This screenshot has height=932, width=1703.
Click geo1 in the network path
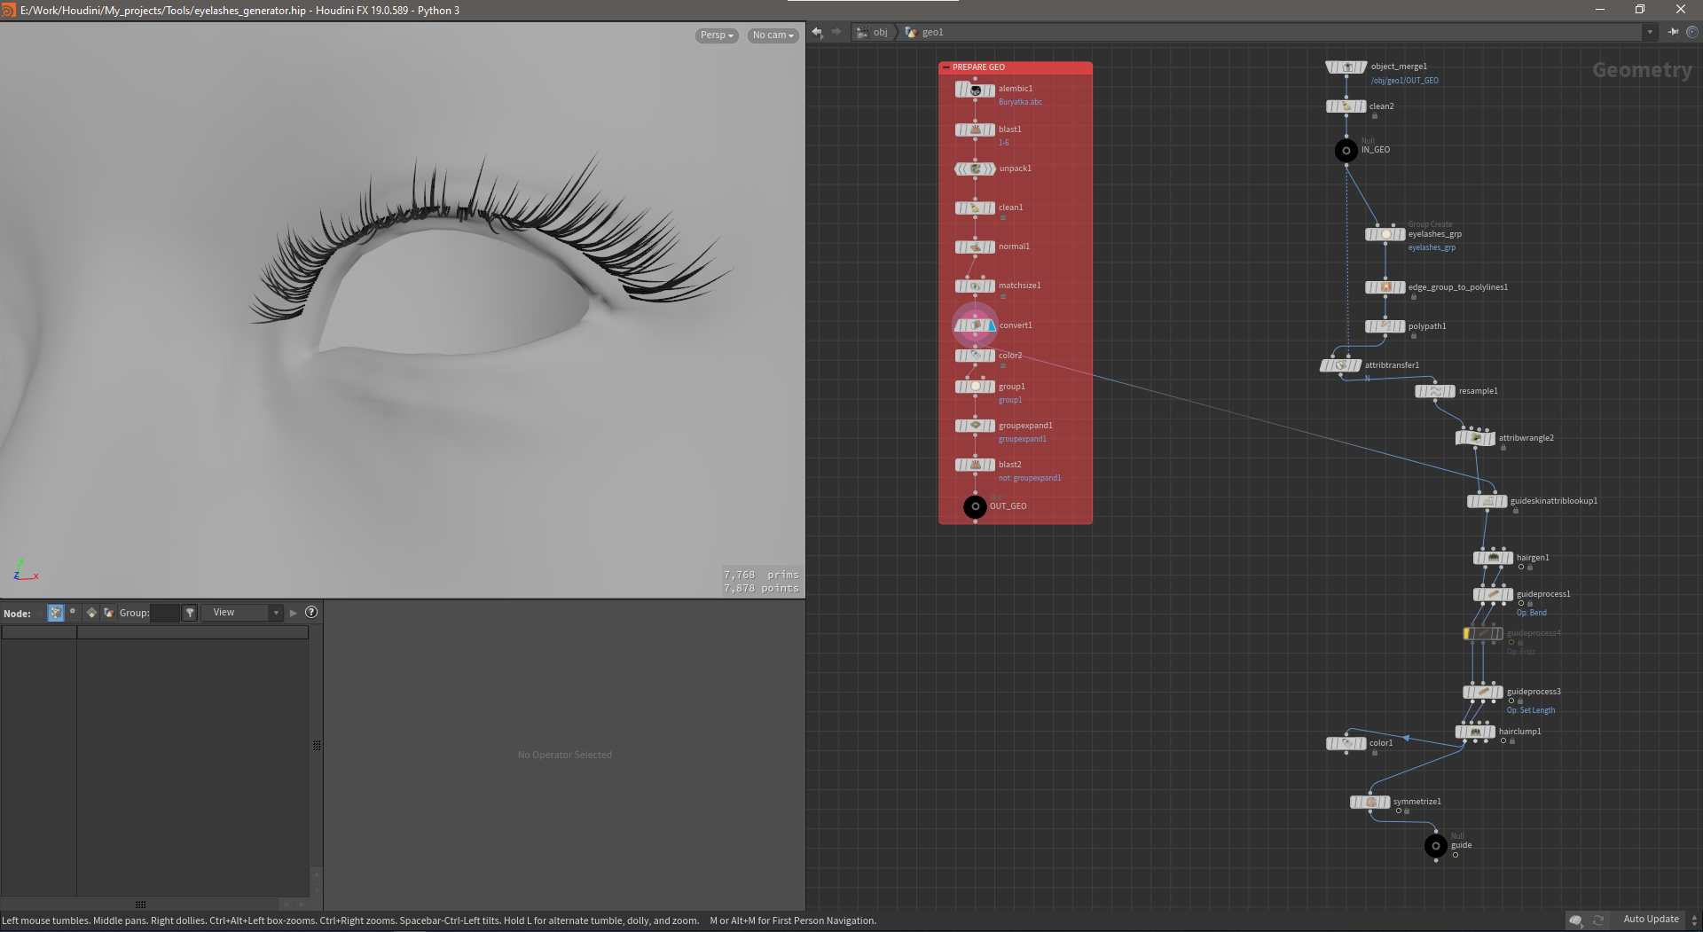[x=932, y=32]
